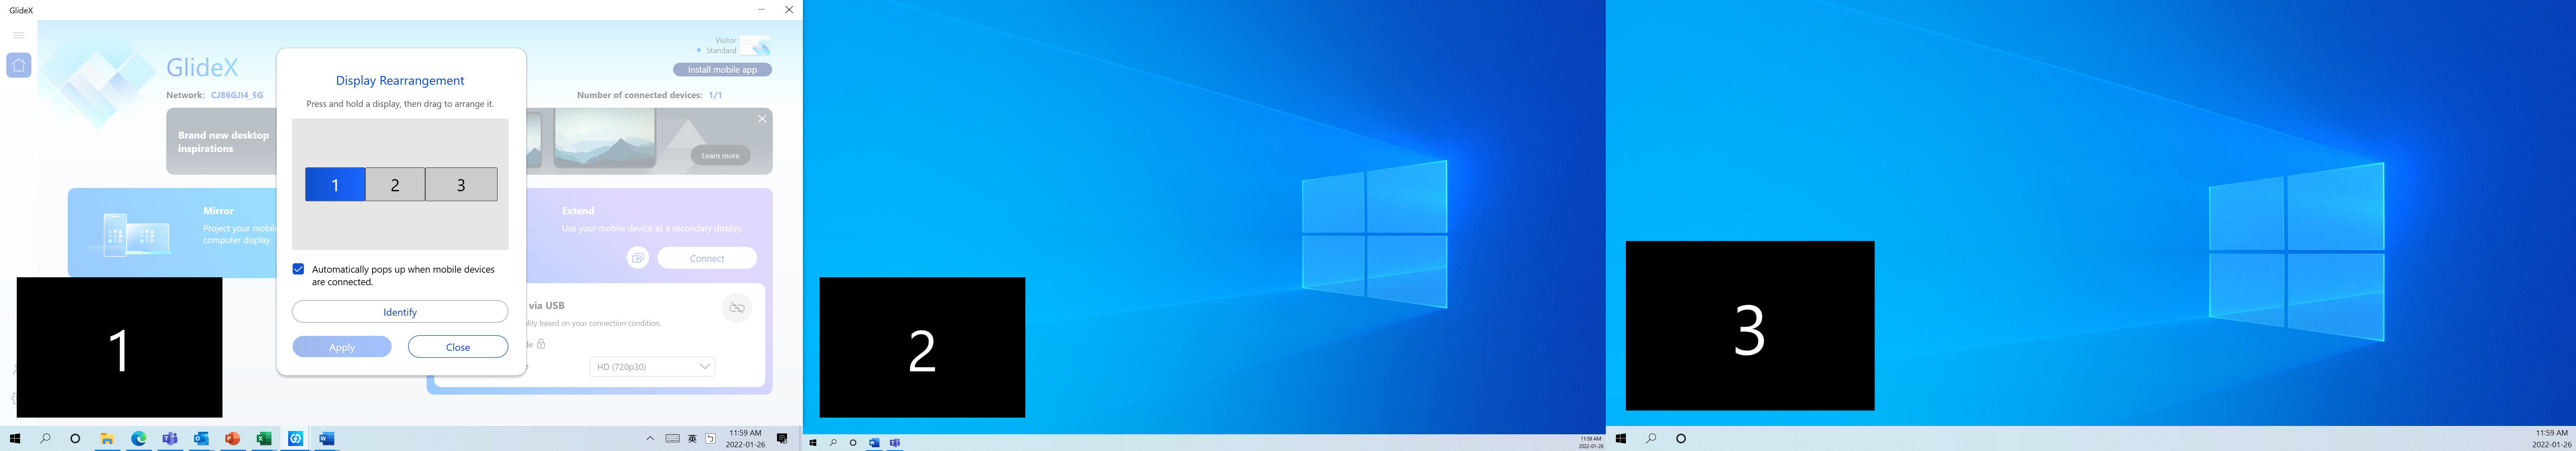The width and height of the screenshot is (2576, 451).
Task: Open the Start menu on display 3 taskbar
Action: [1621, 439]
